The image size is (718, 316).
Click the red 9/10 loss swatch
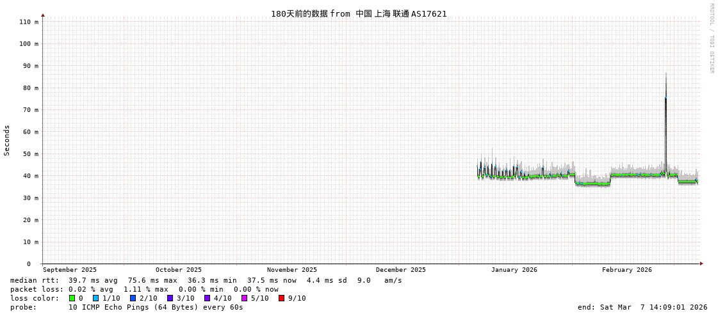(x=281, y=298)
